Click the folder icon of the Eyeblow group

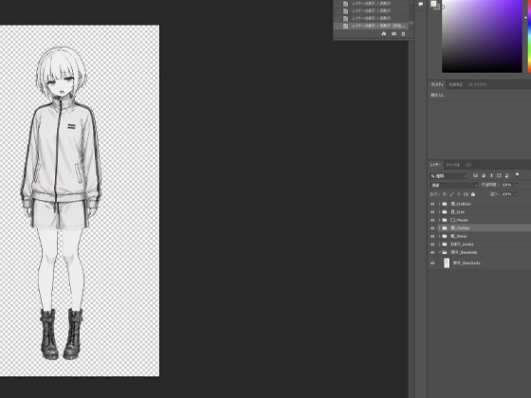coord(445,204)
